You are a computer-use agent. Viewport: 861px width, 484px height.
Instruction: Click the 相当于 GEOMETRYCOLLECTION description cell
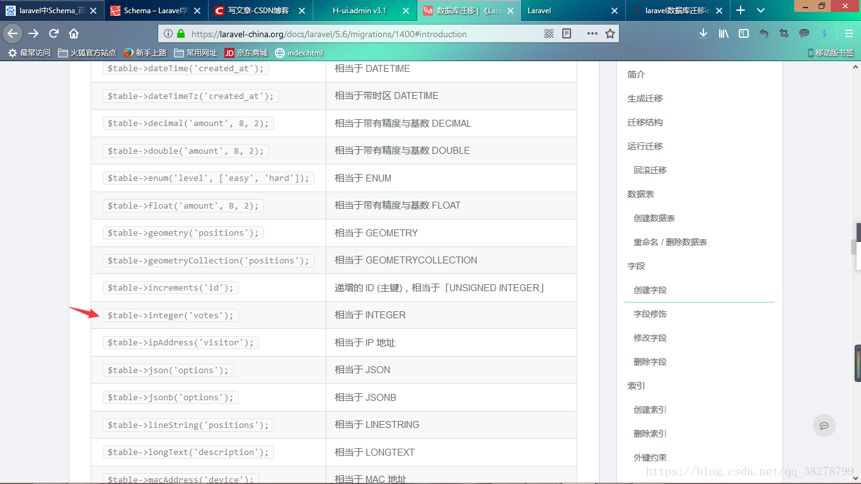pyautogui.click(x=451, y=260)
